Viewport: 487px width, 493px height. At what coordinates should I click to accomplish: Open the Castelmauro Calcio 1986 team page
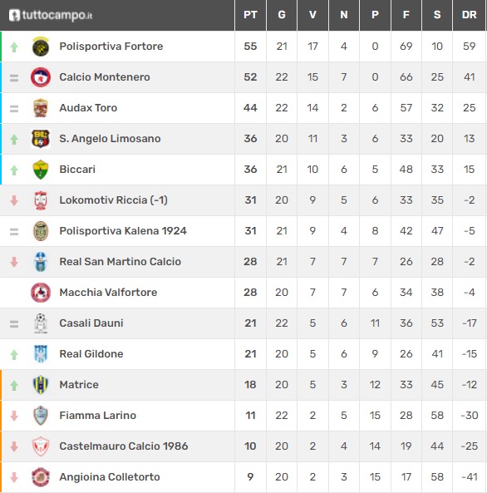click(x=124, y=446)
